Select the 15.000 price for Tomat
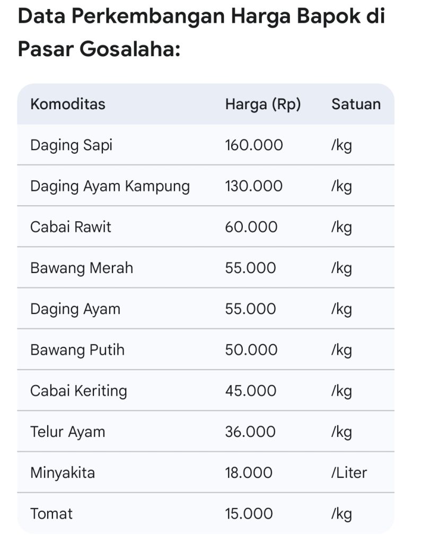The height and width of the screenshot is (543, 421). point(249,513)
